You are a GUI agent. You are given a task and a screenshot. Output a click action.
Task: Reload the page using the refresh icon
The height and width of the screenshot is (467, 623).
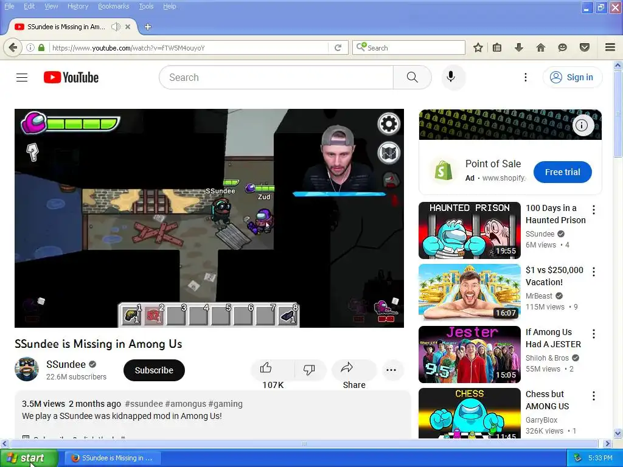coord(338,47)
